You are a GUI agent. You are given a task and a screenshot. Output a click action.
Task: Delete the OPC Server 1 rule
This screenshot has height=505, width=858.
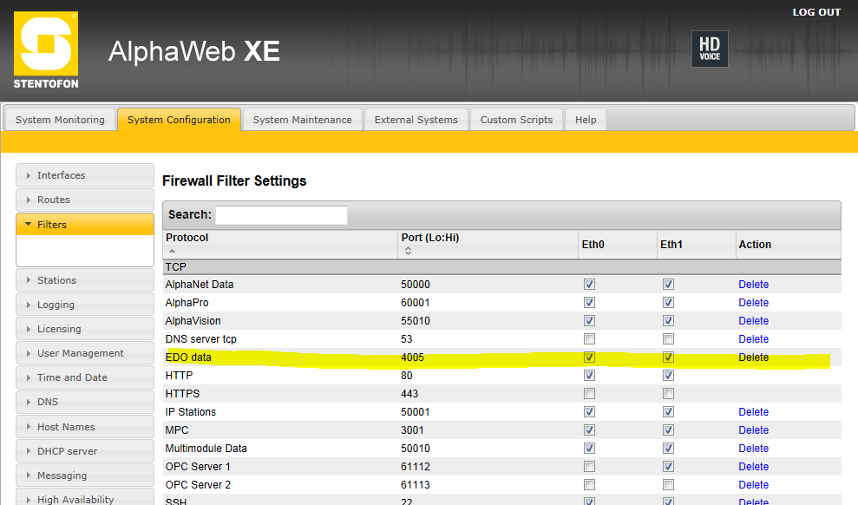[753, 467]
